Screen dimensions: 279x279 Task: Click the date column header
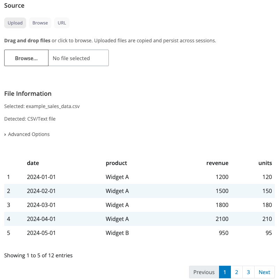(33, 163)
